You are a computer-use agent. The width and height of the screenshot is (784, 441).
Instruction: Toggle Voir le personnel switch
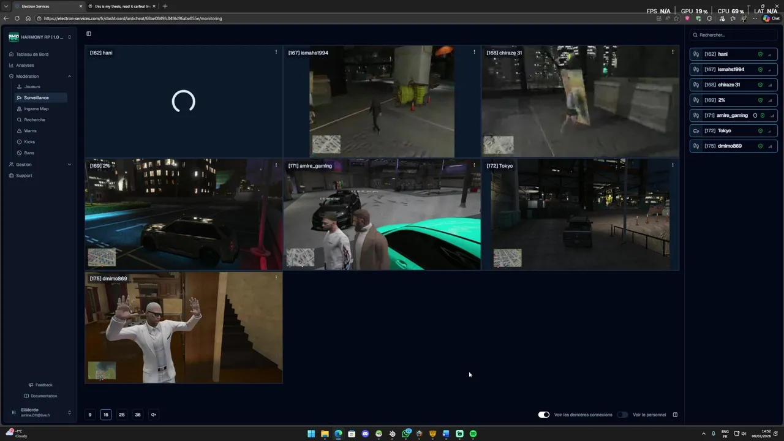coord(622,415)
